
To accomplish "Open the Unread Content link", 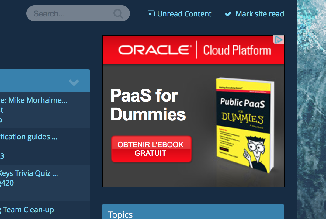I will coord(184,14).
